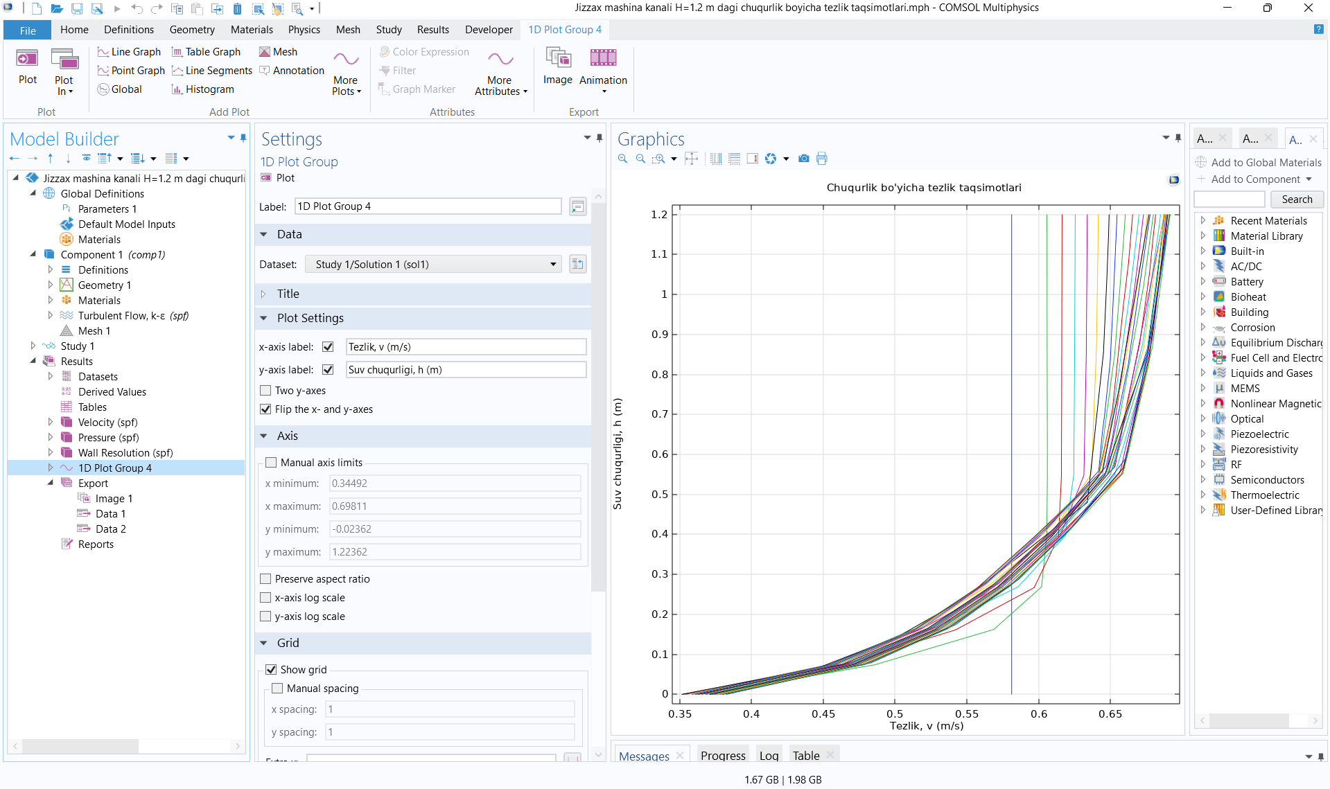Screen dimensions: 1330x789
Task: Disable Flip the x- and y-axes
Action: click(265, 409)
